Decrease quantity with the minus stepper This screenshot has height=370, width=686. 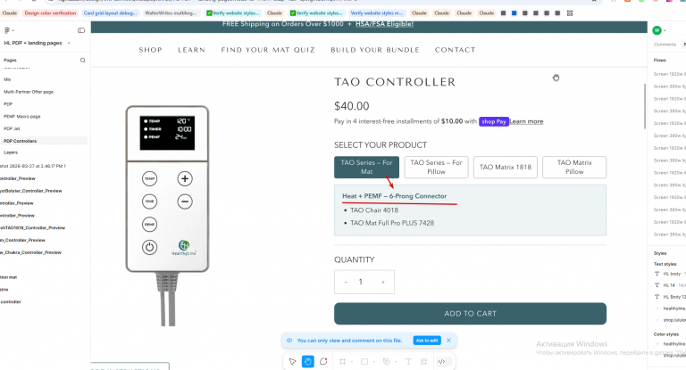[346, 283]
